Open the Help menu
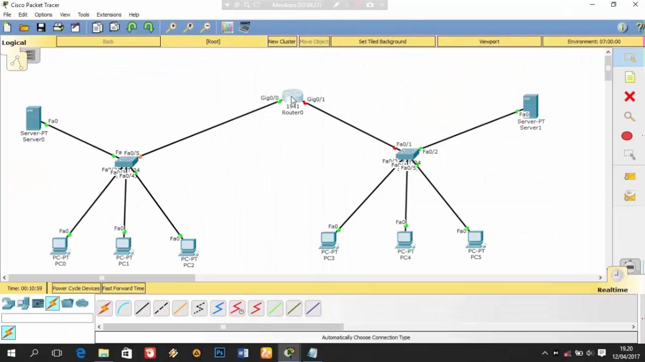Viewport: 645px width, 362px height. pos(134,15)
